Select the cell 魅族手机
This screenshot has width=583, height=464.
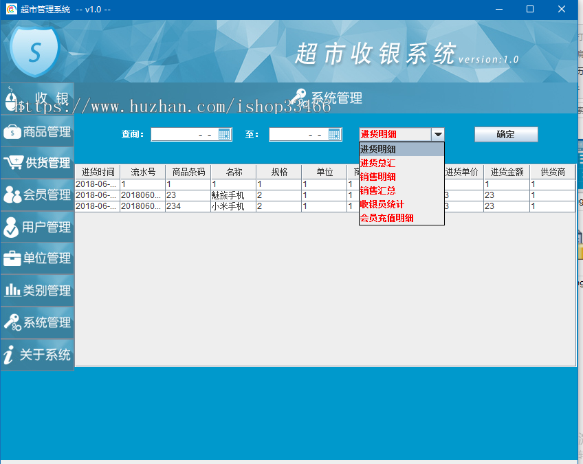(x=233, y=195)
